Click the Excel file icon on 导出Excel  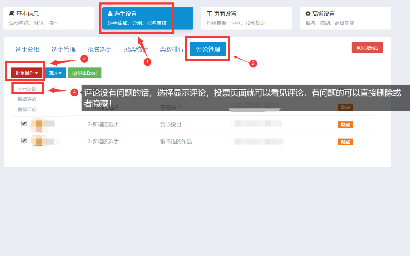pyautogui.click(x=75, y=73)
